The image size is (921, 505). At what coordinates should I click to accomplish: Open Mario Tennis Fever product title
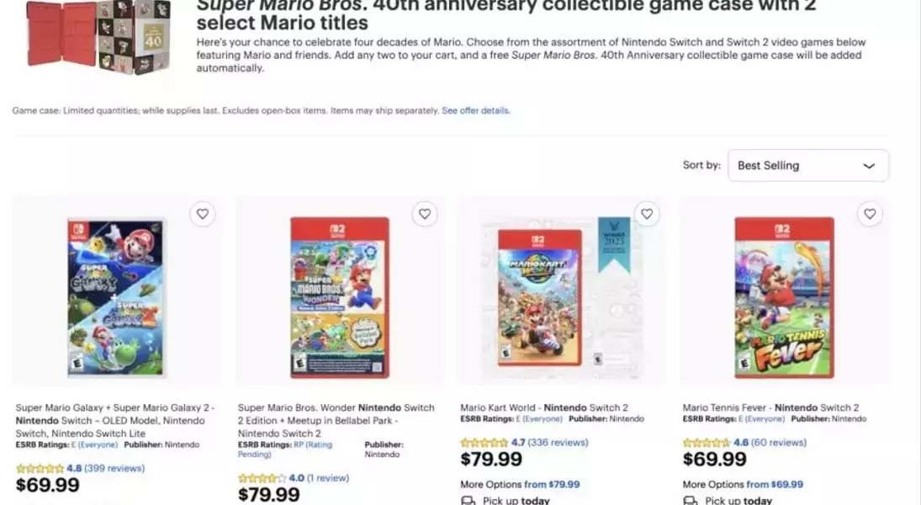tap(770, 407)
